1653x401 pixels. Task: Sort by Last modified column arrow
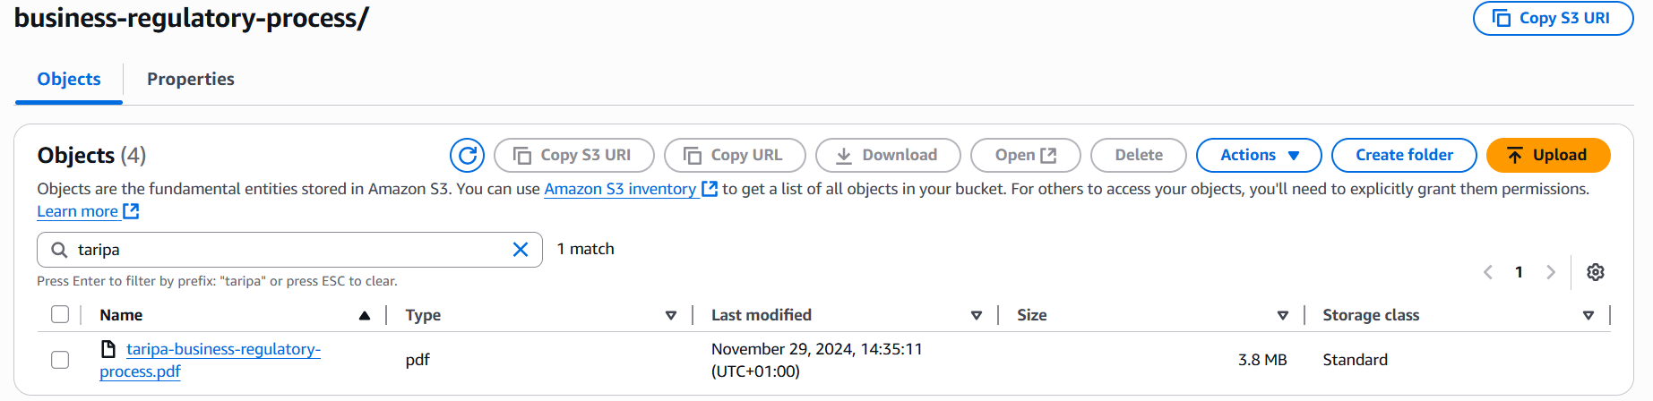(977, 315)
